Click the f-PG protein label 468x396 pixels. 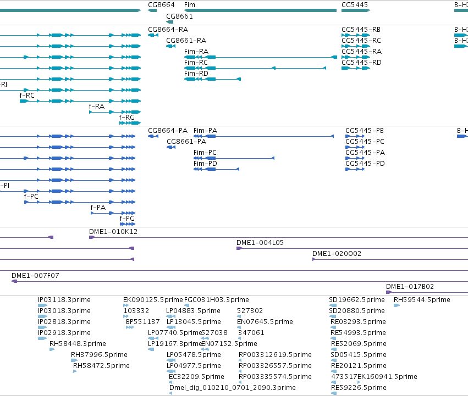[127, 219]
